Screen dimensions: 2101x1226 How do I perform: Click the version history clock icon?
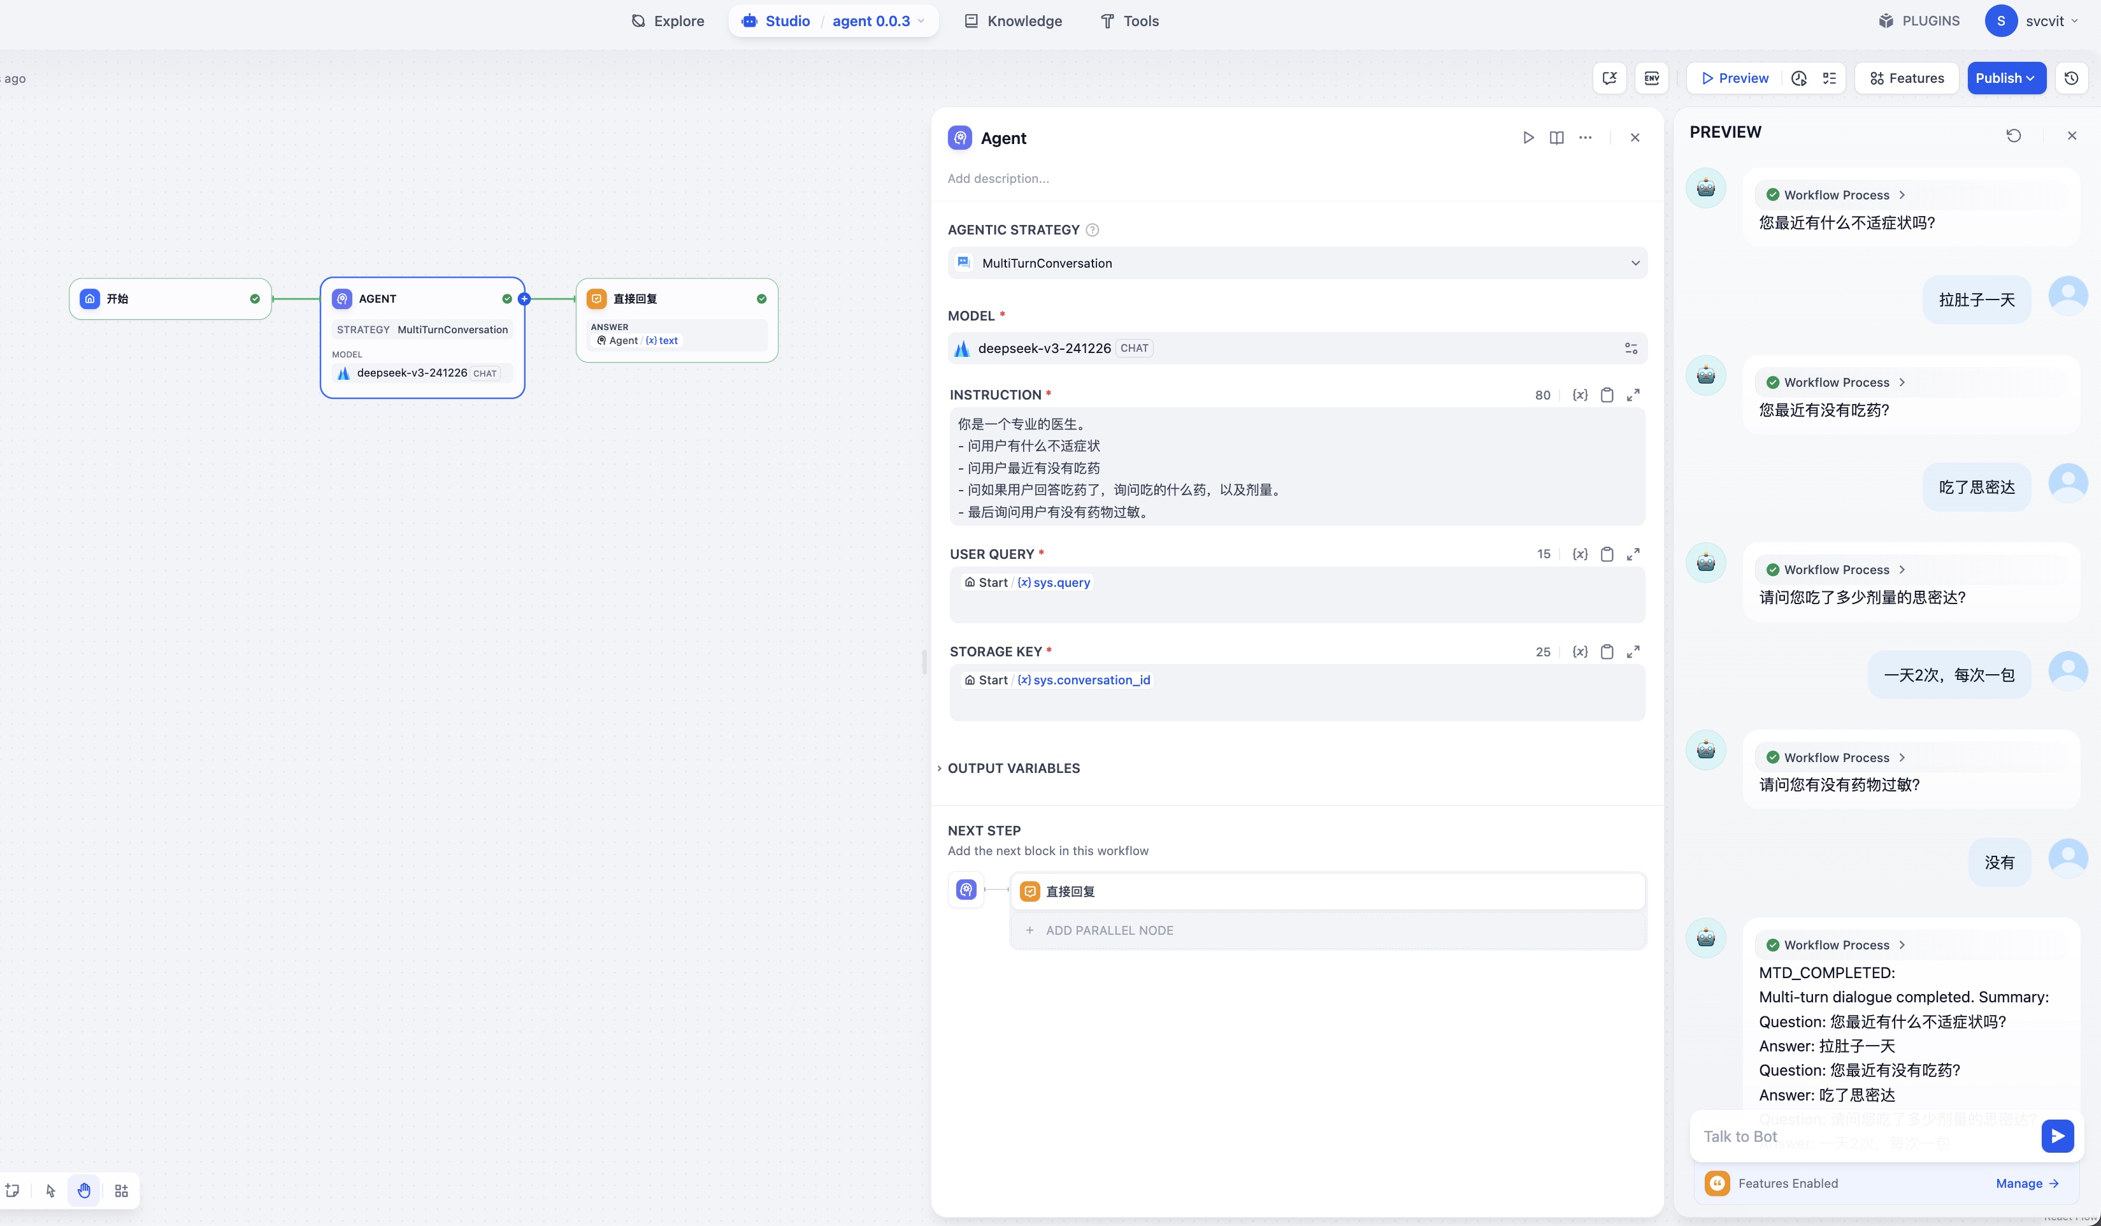(2071, 78)
